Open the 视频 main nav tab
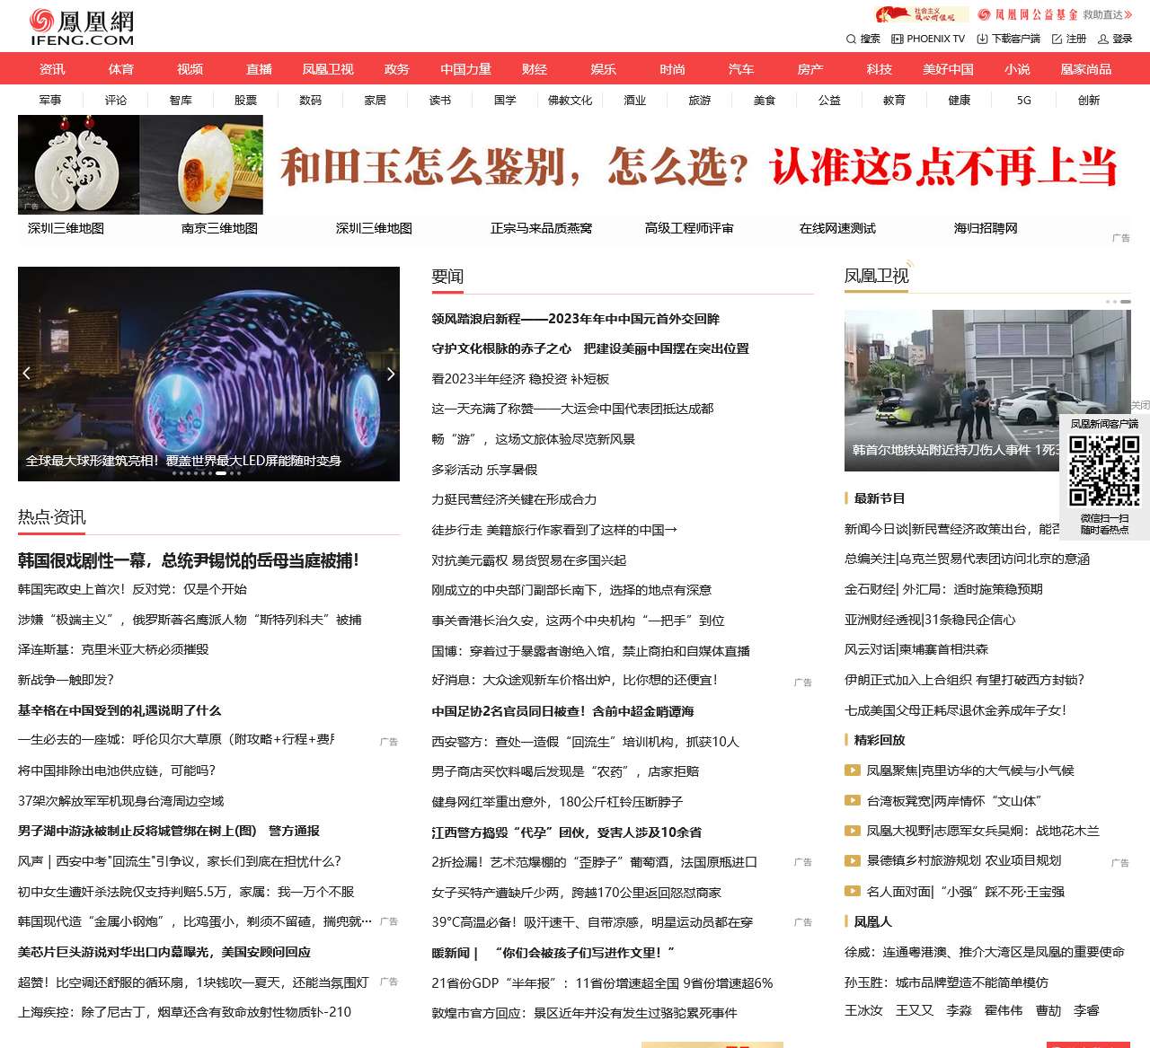Screen dimensions: 1150x1048 click(x=190, y=69)
